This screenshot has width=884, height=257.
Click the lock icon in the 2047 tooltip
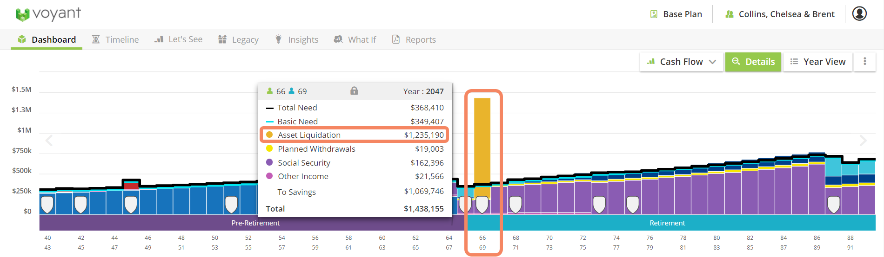[354, 91]
